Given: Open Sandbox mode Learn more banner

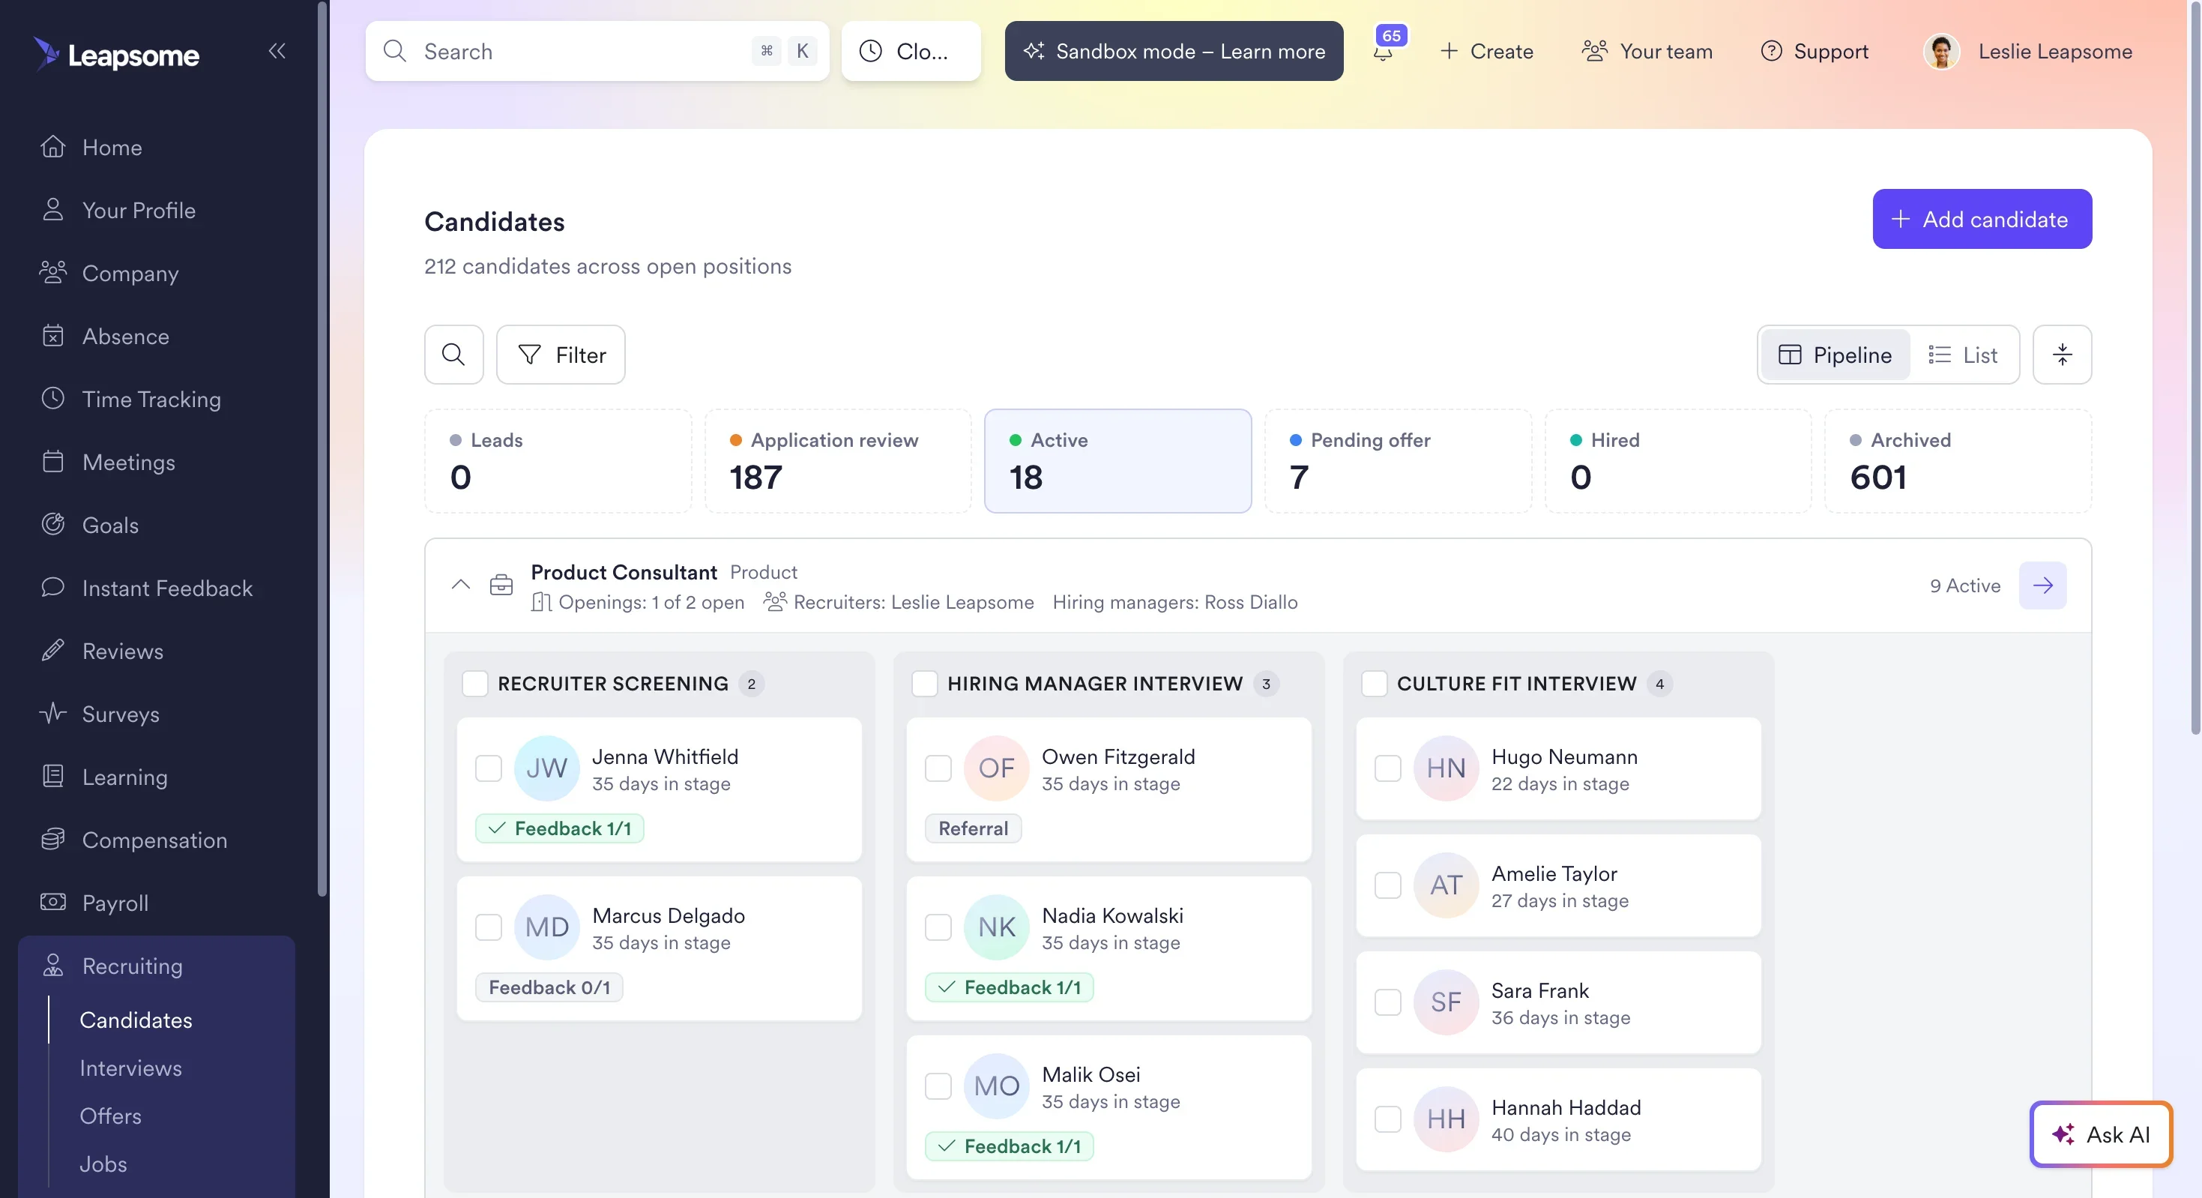Looking at the screenshot, I should click(x=1173, y=51).
